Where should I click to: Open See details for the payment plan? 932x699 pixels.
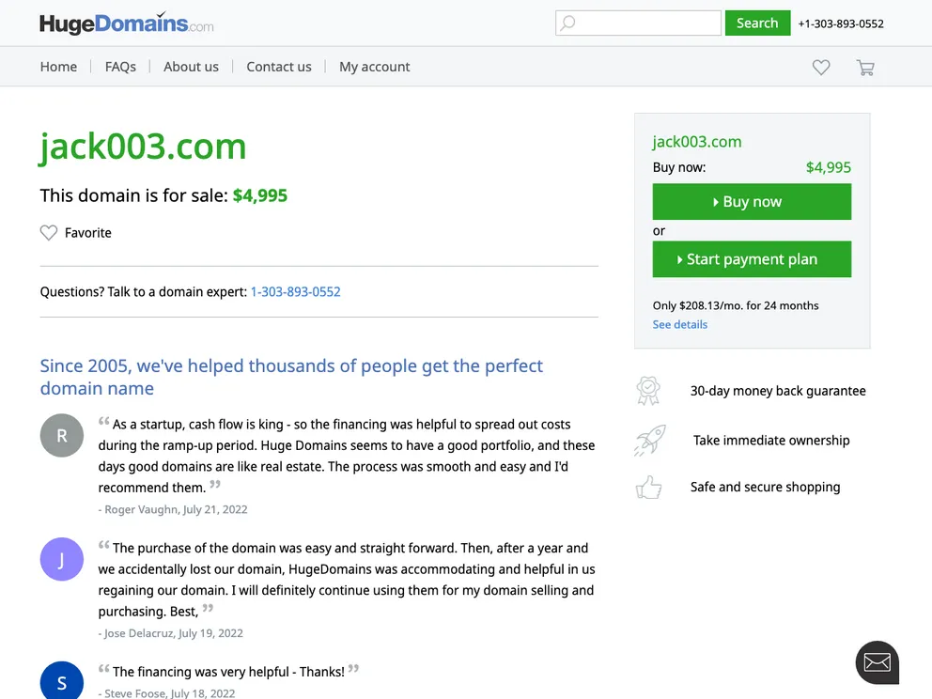[679, 324]
